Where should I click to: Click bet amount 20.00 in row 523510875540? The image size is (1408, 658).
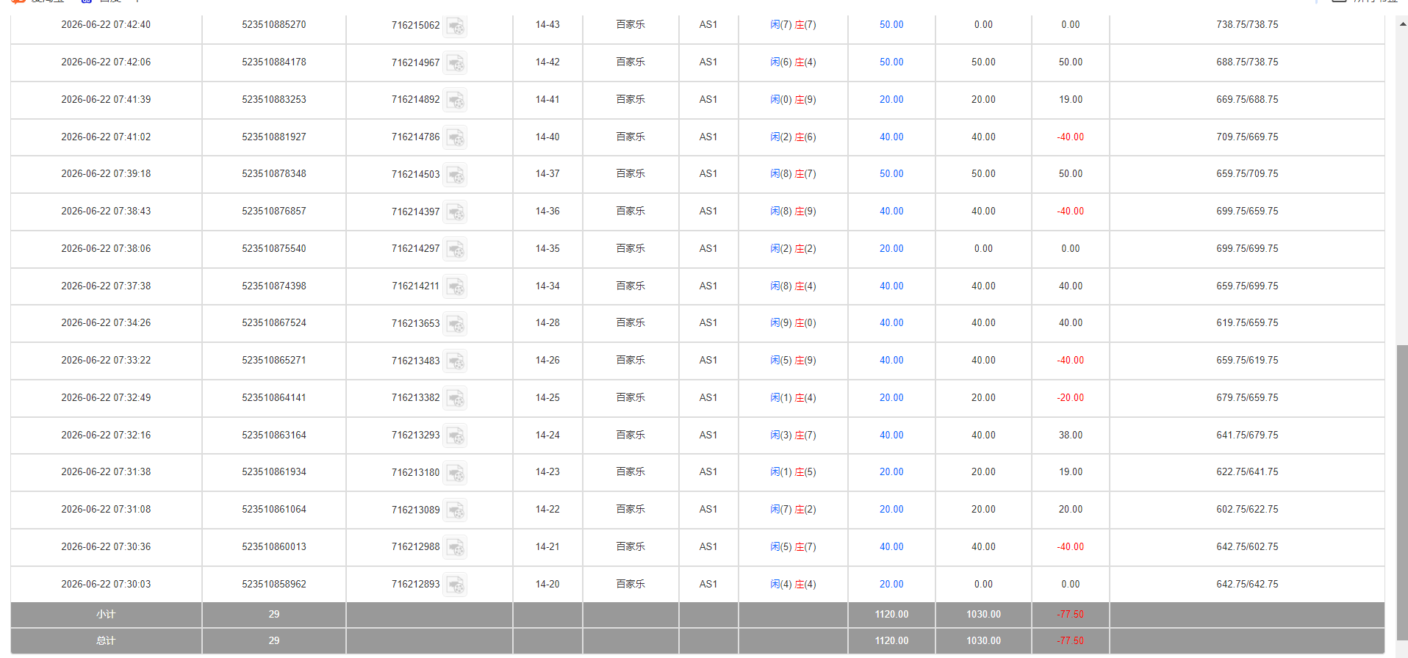tap(891, 249)
